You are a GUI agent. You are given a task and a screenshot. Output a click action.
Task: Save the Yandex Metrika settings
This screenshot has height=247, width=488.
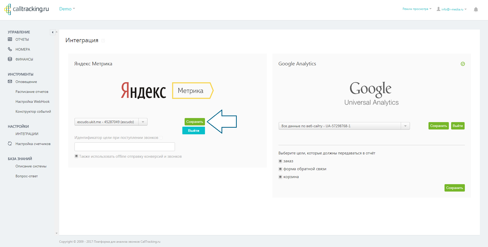(x=195, y=122)
